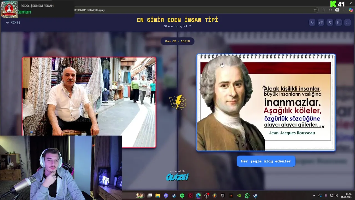Screen dimensions: 355x200
Task: Open the red Opera icon in taskbar
Action: 190,196
